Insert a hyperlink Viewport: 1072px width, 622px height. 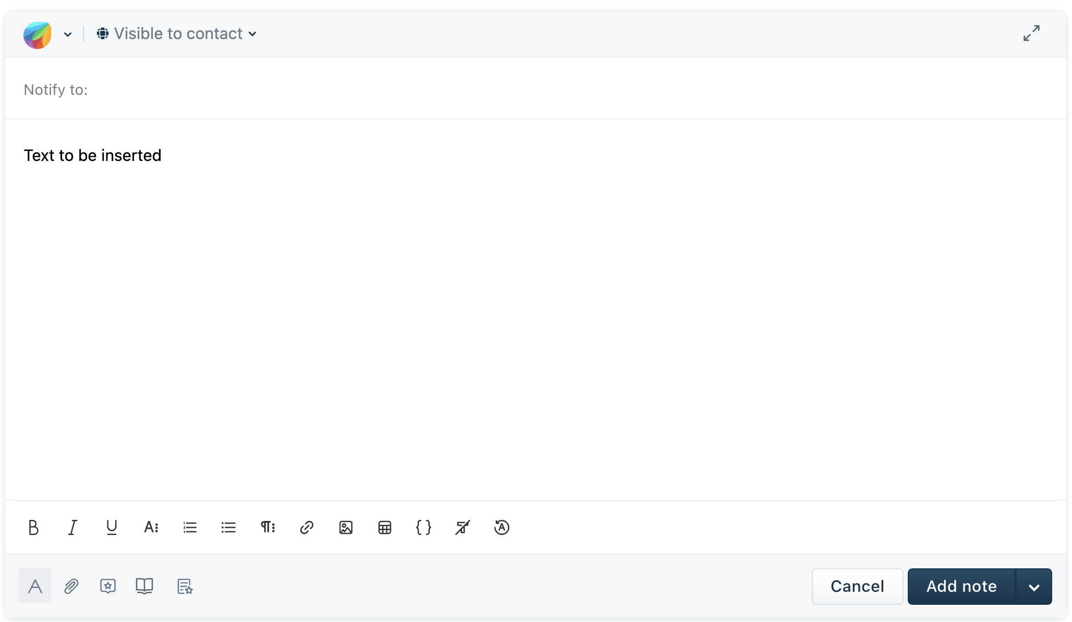(x=306, y=528)
